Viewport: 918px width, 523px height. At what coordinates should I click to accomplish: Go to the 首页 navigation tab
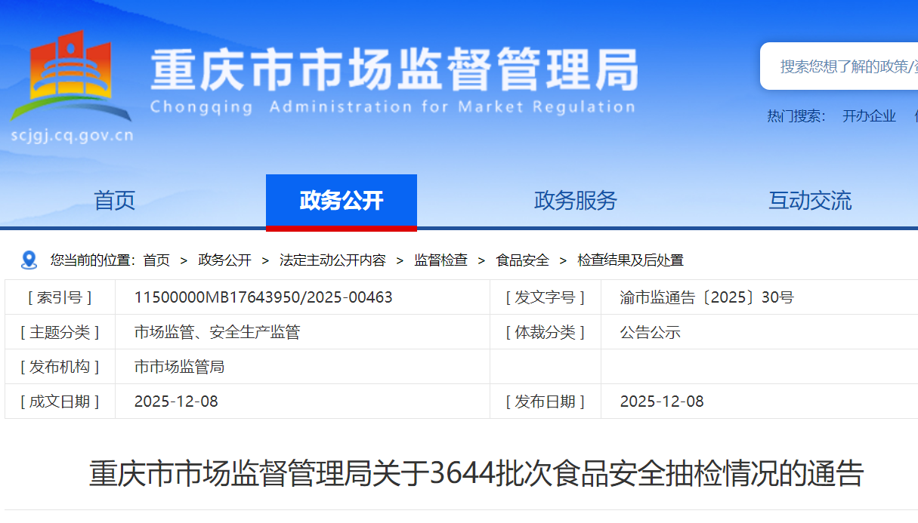[114, 201]
